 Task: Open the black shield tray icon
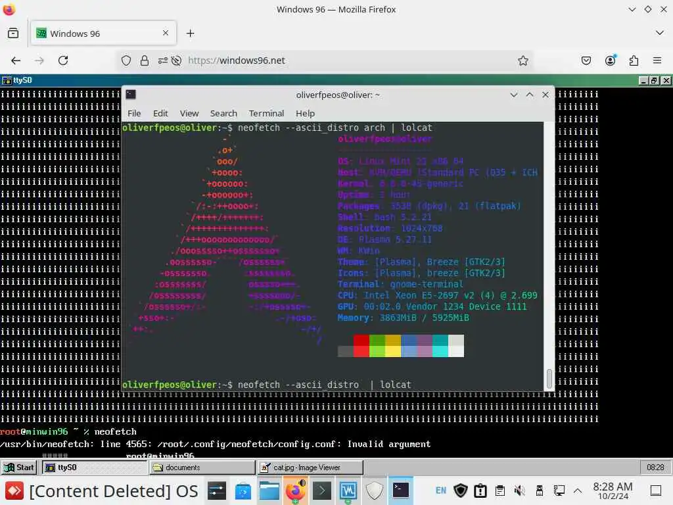point(461,491)
